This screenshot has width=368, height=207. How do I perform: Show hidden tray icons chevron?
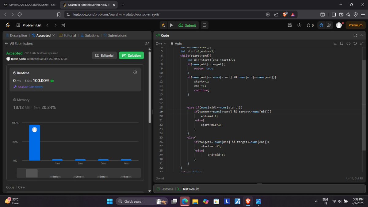(316, 201)
